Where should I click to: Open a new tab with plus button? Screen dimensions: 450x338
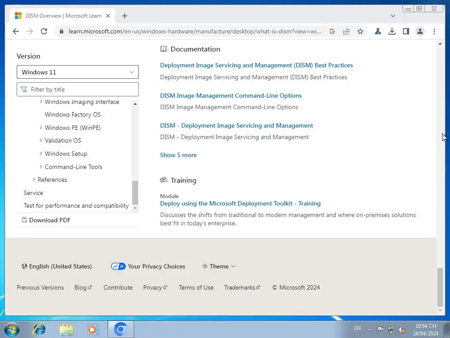124,16
